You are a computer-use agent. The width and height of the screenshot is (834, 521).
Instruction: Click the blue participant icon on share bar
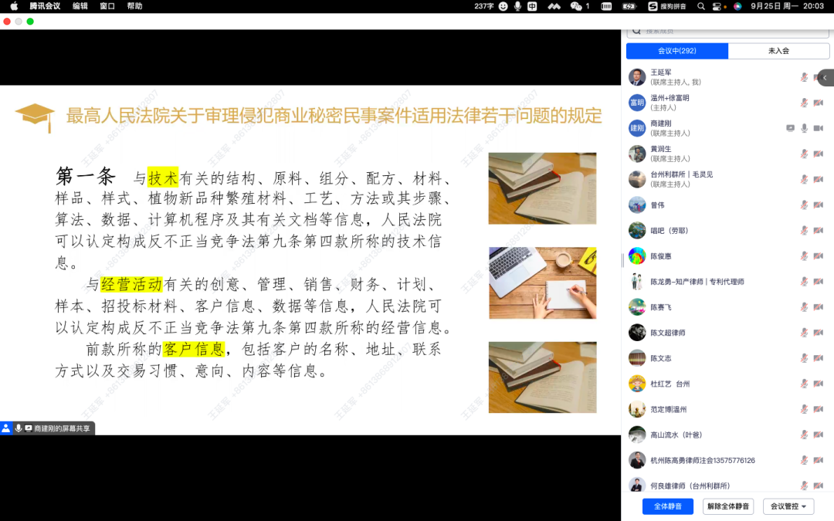coord(6,428)
